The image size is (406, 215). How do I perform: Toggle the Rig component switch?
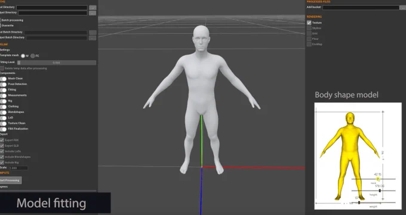point(3,101)
